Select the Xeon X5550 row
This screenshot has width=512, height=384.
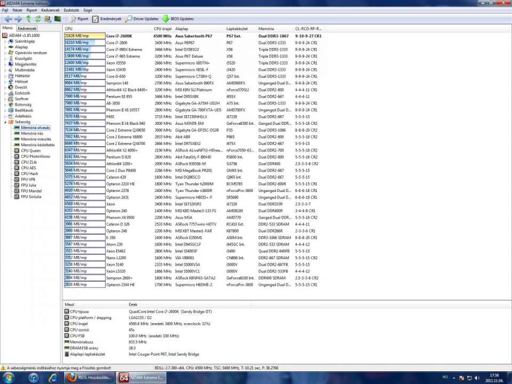(193, 63)
